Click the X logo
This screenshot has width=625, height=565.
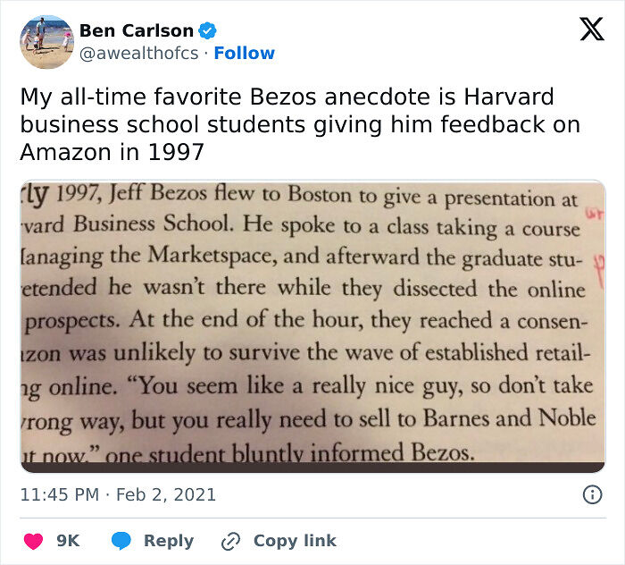(591, 30)
